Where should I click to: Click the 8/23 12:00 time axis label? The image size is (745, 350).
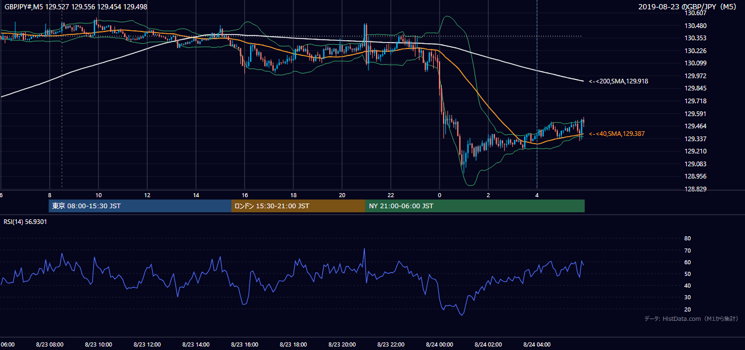[x=147, y=344]
